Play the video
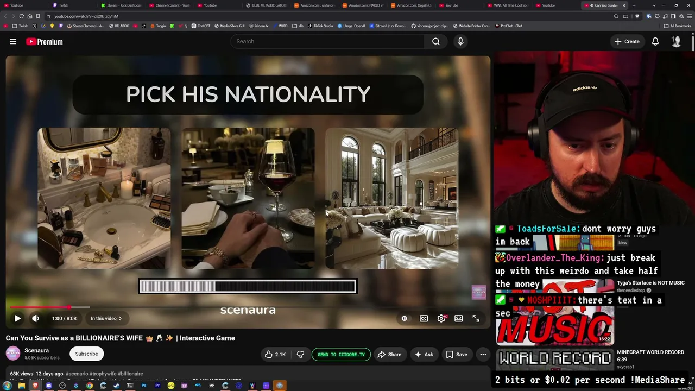This screenshot has width=695, height=391. pyautogui.click(x=17, y=319)
